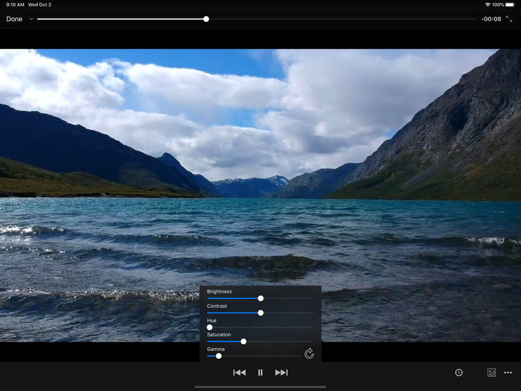Tap the Done button
Viewport: 521px width, 391px height.
coord(14,19)
